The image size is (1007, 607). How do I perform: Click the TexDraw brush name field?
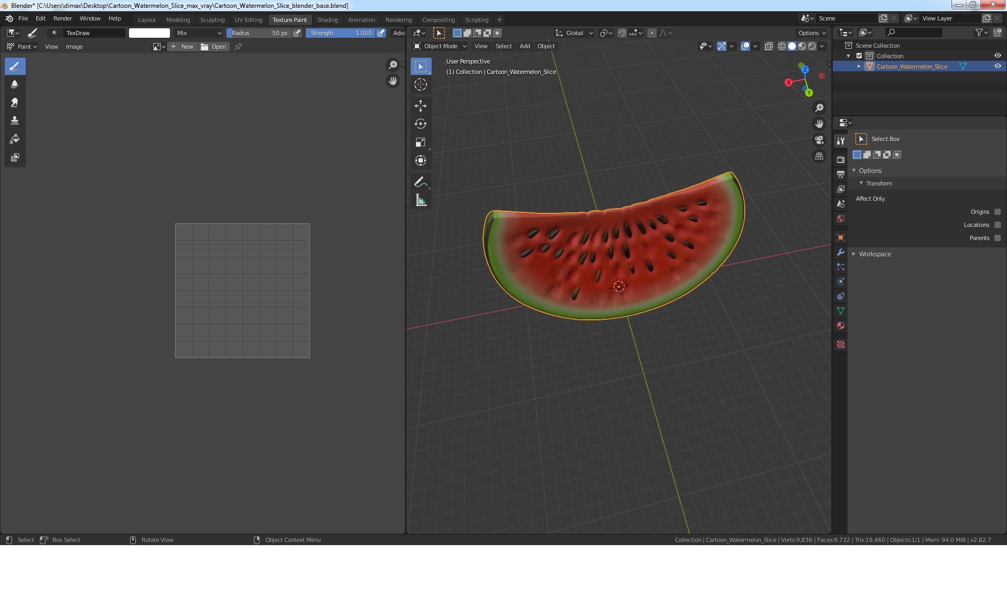93,33
